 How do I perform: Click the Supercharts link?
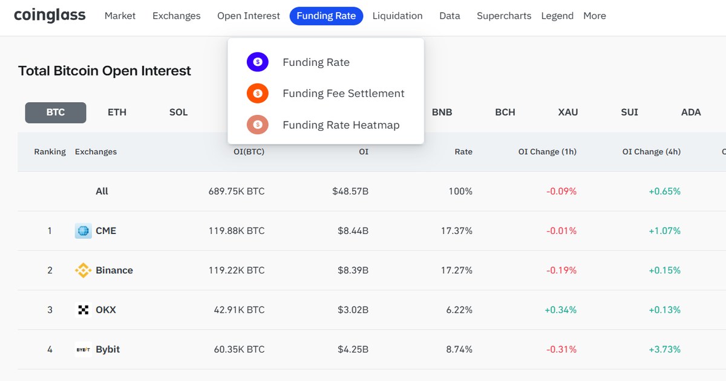(x=504, y=16)
